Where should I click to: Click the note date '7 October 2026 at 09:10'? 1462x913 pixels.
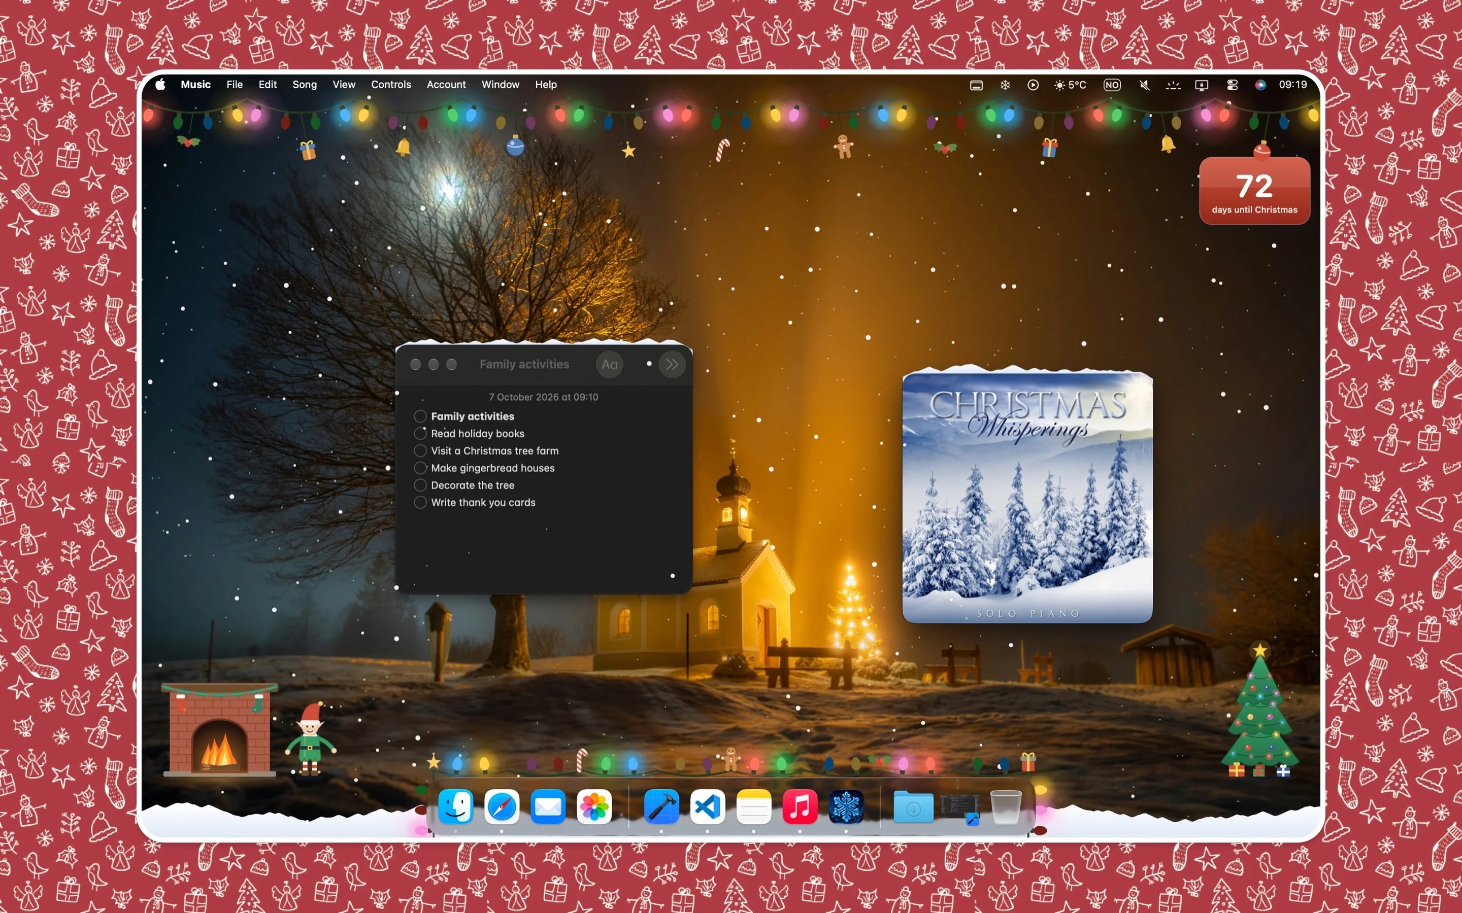(x=543, y=397)
